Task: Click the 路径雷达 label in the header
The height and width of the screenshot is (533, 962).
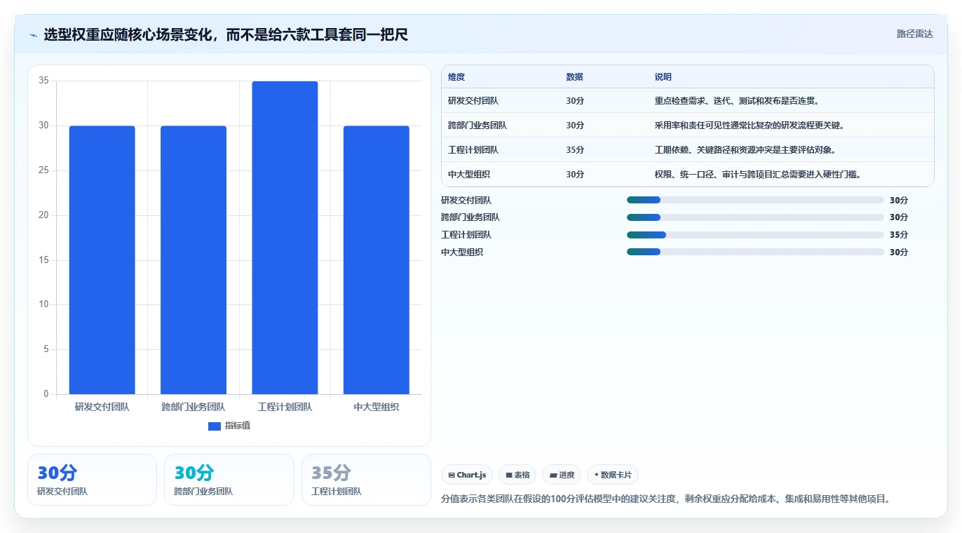Action: tap(915, 34)
